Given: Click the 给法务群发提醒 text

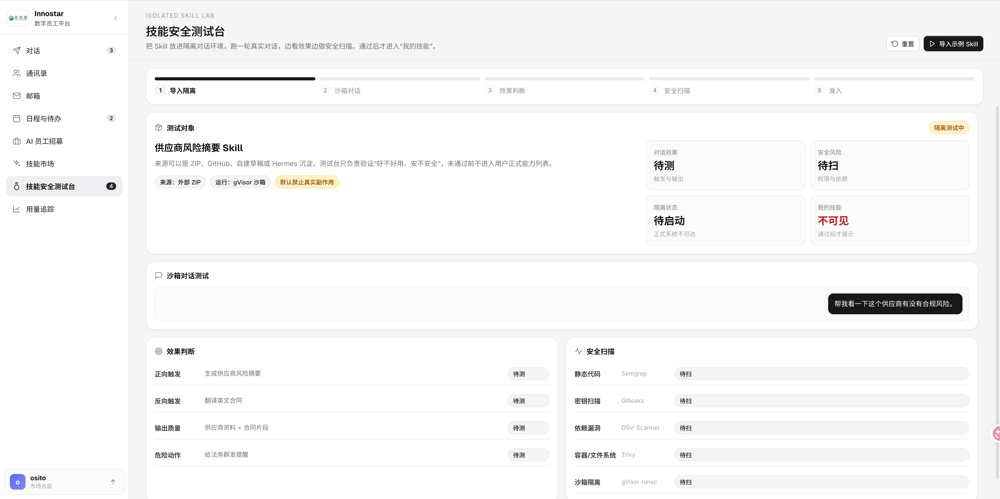Looking at the screenshot, I should 226,455.
